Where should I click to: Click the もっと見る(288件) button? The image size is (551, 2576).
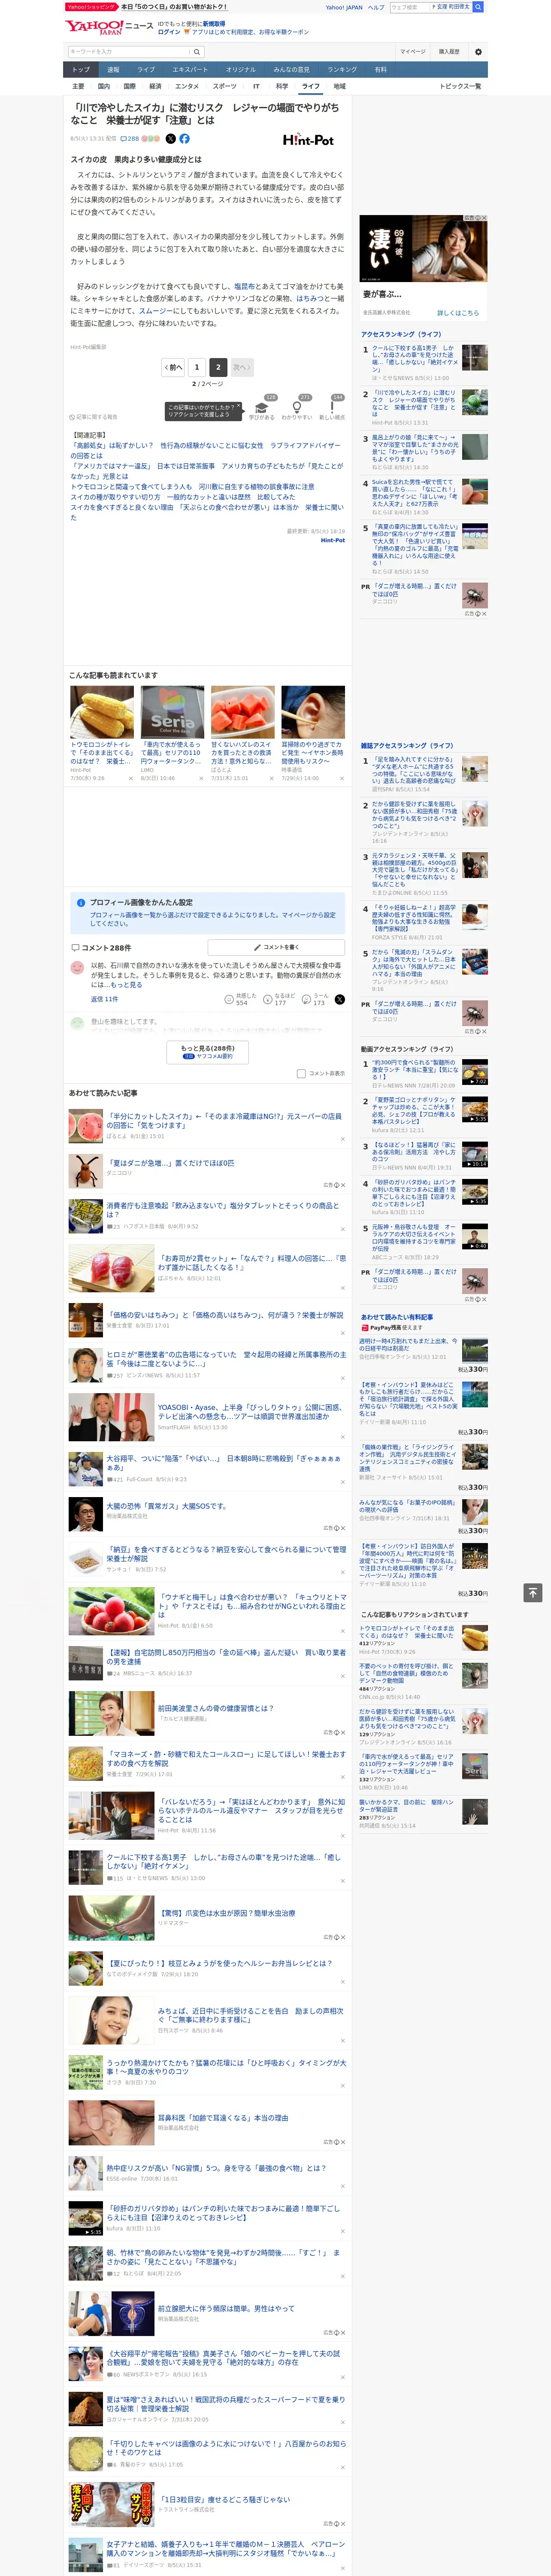207,1051
